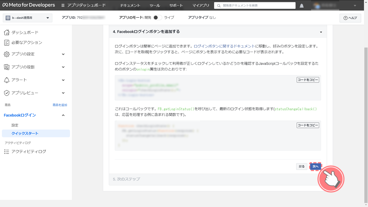Image resolution: width=368 pixels, height=207 pixels.
Task: Click the Facebookログイン sidebar heading
Action: (x=20, y=115)
